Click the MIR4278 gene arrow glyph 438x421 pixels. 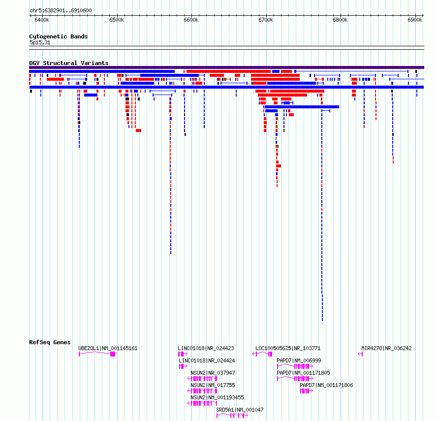(360, 354)
